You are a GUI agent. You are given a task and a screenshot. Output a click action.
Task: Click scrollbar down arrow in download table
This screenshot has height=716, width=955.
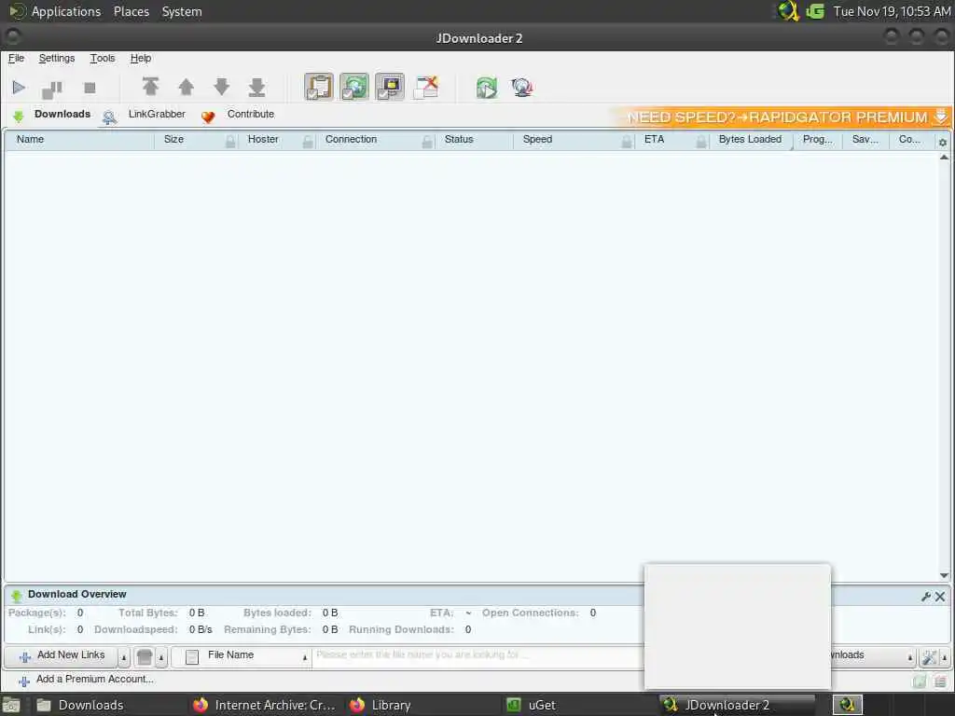tap(944, 574)
